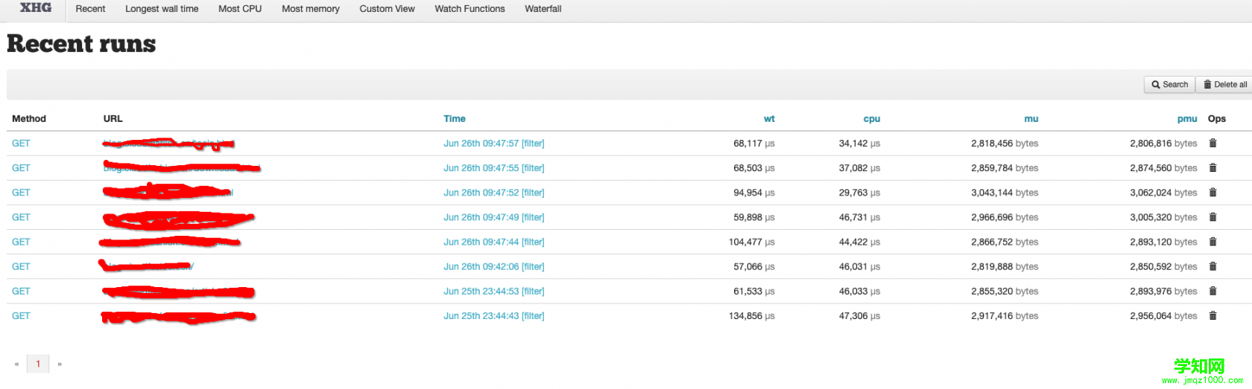Viewport: 1252px width, 389px height.
Task: Sort runs by wt column header
Action: pyautogui.click(x=769, y=118)
